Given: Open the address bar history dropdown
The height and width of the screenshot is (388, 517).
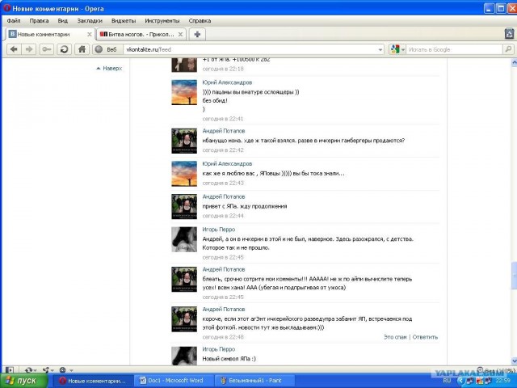Looking at the screenshot, I should coord(380,49).
